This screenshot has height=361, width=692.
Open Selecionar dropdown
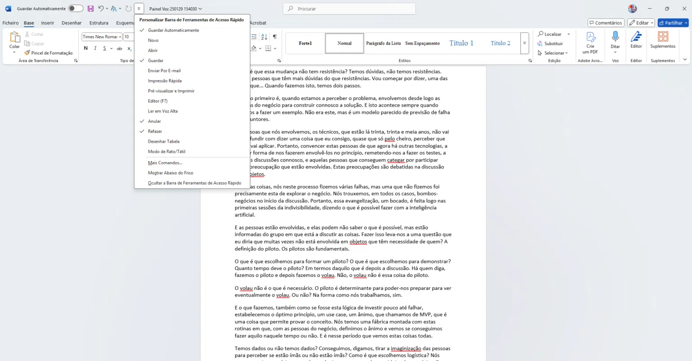click(x=553, y=53)
